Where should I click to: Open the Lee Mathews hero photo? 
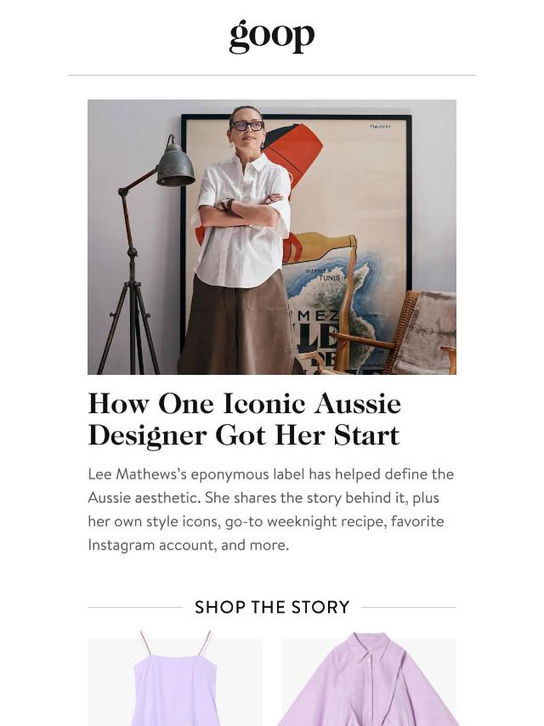click(x=272, y=237)
